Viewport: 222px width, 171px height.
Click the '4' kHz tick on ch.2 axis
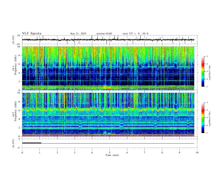click(19, 119)
